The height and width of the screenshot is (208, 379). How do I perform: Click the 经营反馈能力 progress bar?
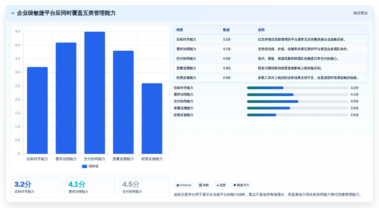298,115
